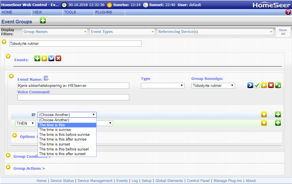Follow the Device Management footer link

95,181
